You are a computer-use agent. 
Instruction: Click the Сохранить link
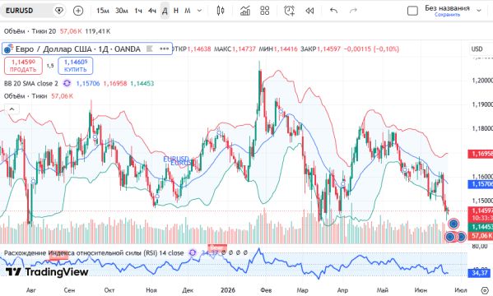pos(447,15)
